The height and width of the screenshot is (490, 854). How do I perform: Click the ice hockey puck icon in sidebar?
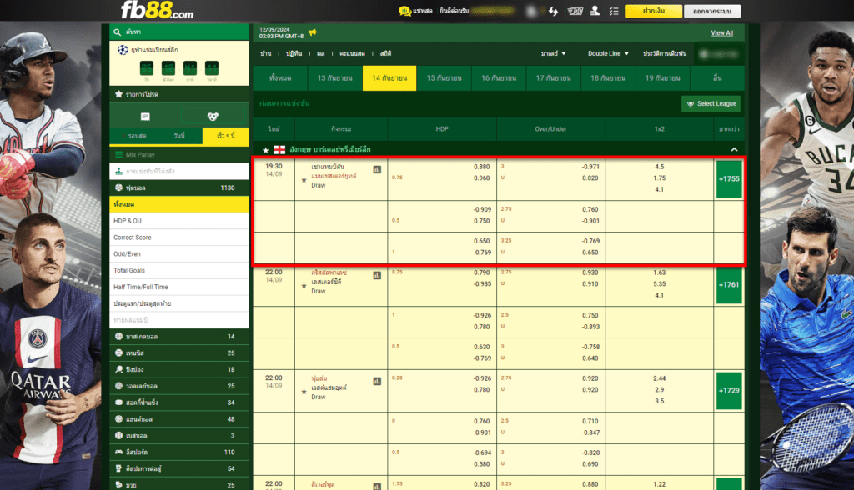click(118, 402)
